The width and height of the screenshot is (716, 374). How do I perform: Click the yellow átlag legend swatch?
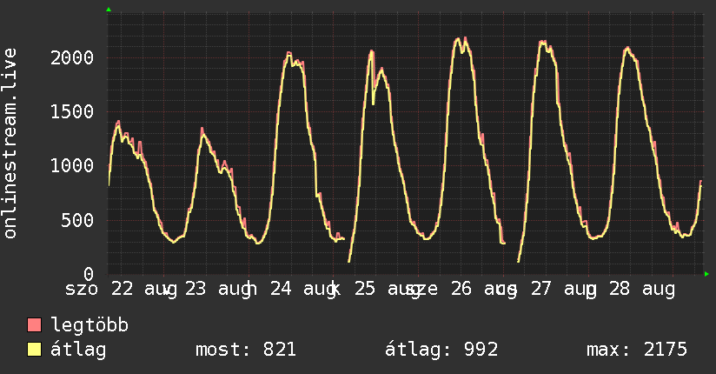(34, 350)
